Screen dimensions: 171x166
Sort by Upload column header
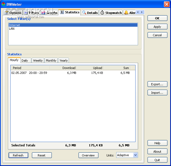(x=90, y=68)
